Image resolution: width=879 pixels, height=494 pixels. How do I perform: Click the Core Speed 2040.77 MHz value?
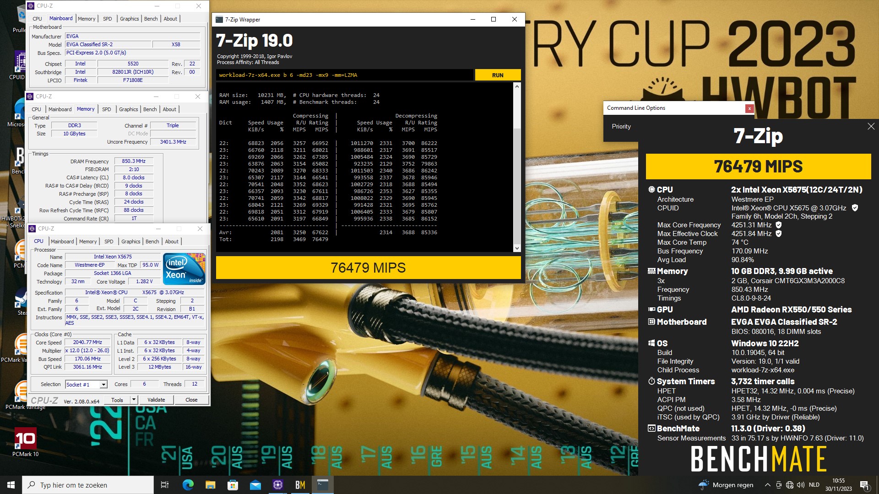click(x=88, y=342)
